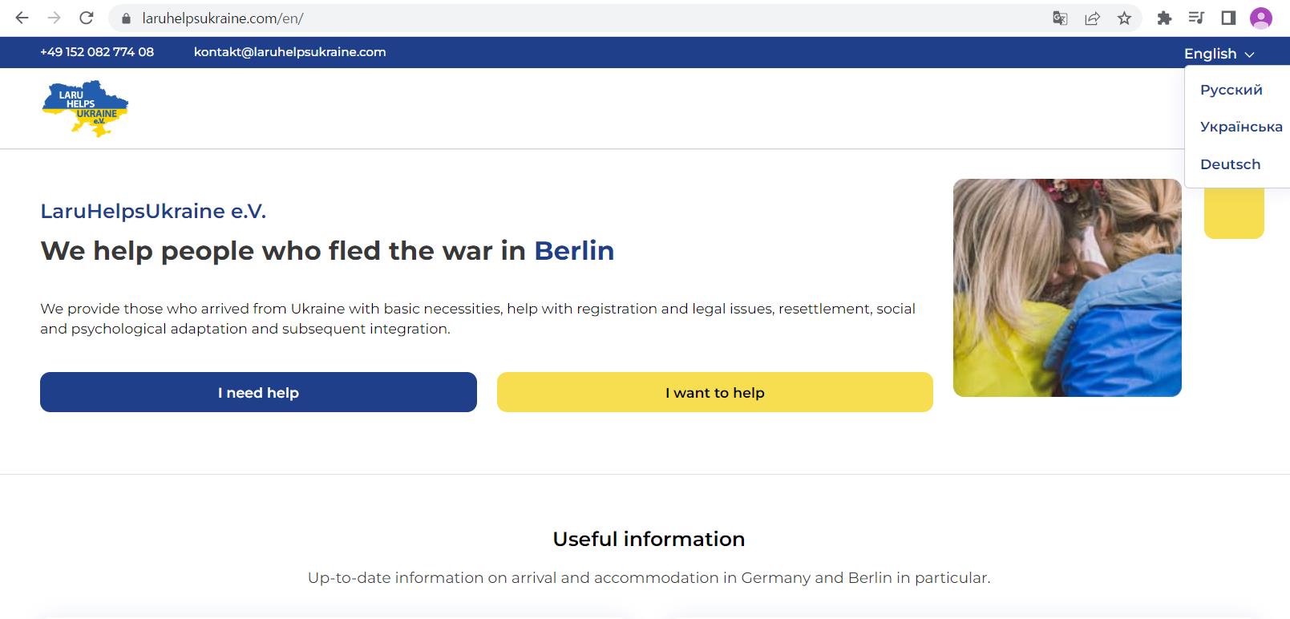Click the kontakt@laruhelpsukraine.com email link
This screenshot has height=619, width=1290.
pyautogui.click(x=289, y=52)
